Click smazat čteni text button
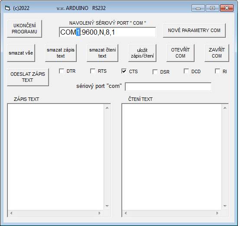This screenshot has width=240, height=226. click(x=102, y=53)
